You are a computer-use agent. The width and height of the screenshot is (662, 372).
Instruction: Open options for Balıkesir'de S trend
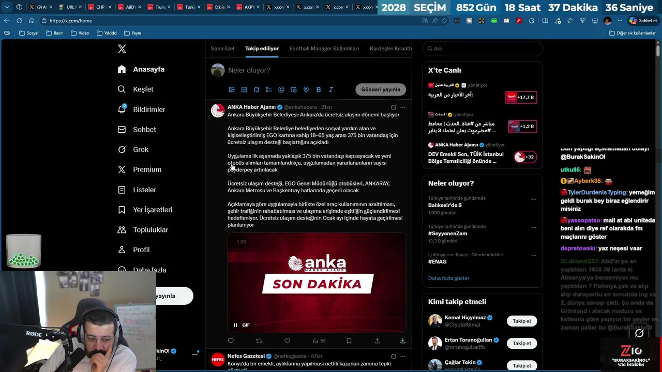[x=534, y=199]
